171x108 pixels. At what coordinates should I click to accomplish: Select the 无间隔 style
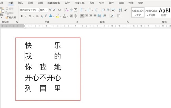click(x=151, y=12)
